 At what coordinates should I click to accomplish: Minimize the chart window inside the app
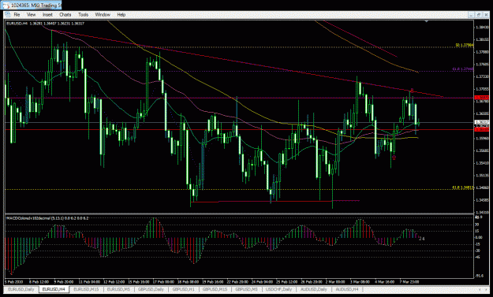click(x=471, y=15)
